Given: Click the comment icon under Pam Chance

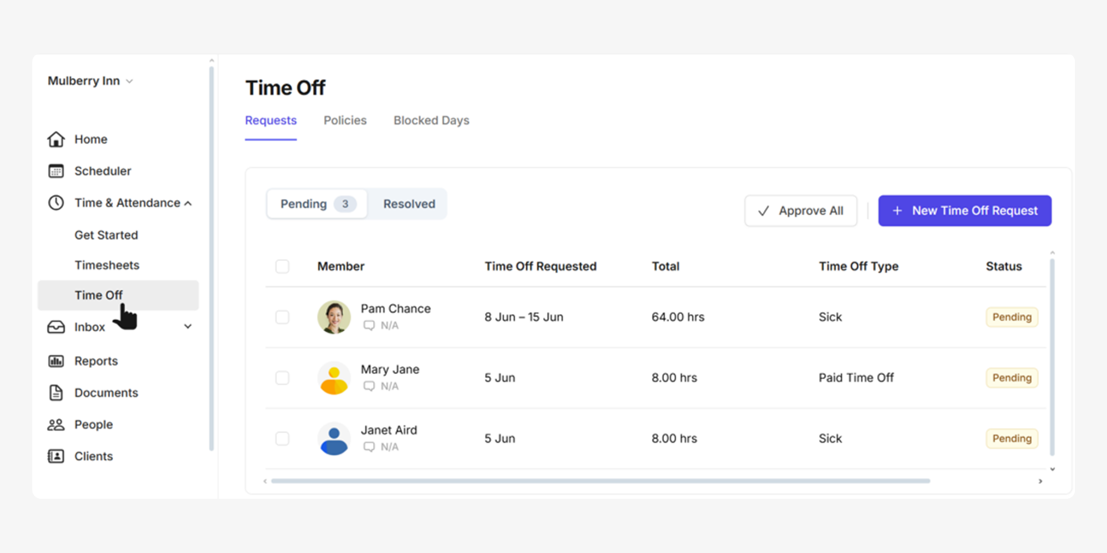Looking at the screenshot, I should coord(369,326).
